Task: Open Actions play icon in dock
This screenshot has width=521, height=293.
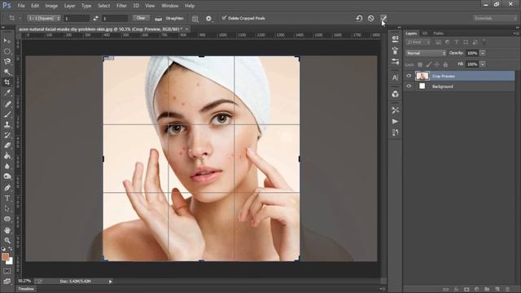Action: click(x=395, y=121)
